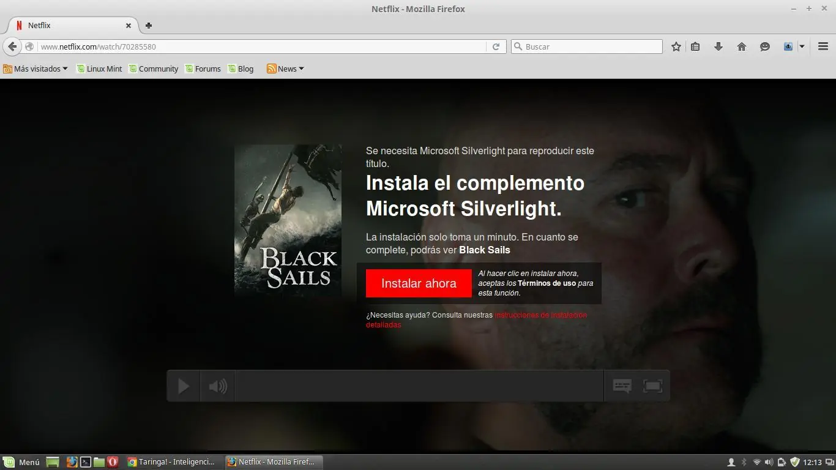Mute the player volume speaker icon
The height and width of the screenshot is (470, 836).
pyautogui.click(x=218, y=386)
